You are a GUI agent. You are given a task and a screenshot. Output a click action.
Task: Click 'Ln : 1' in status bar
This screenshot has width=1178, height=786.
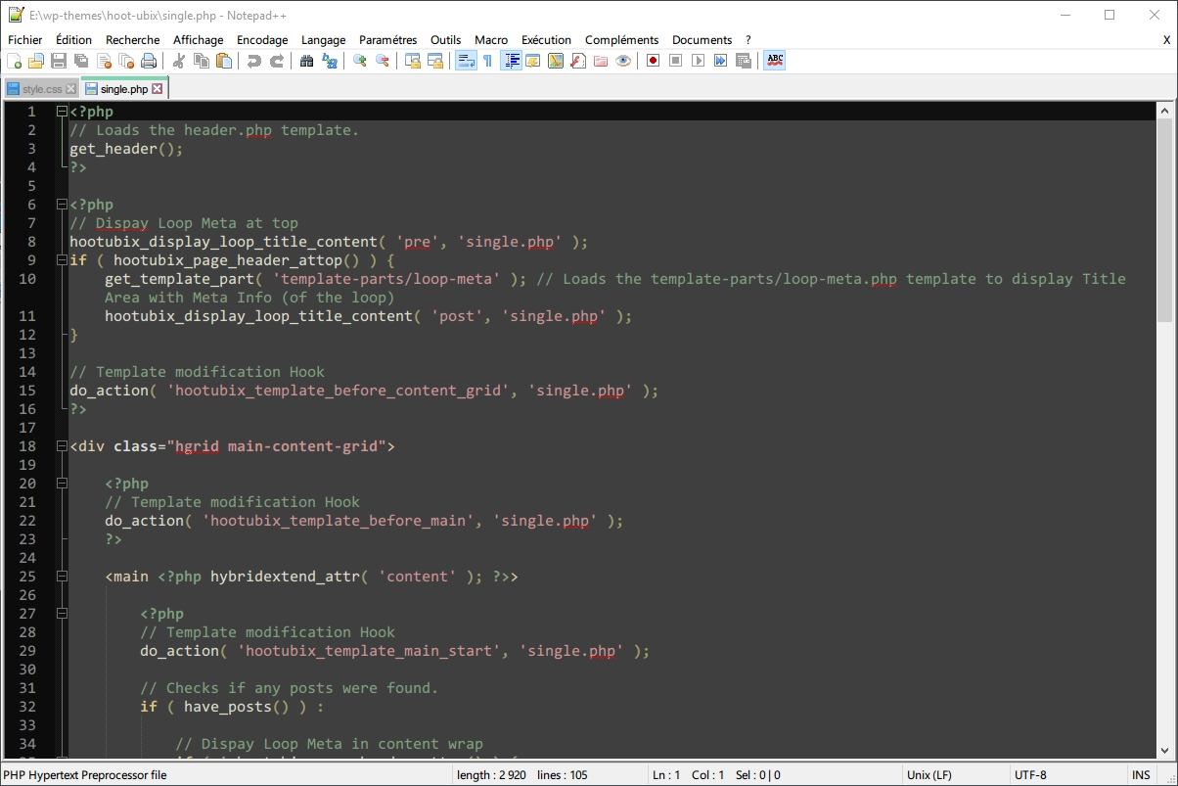pos(666,775)
